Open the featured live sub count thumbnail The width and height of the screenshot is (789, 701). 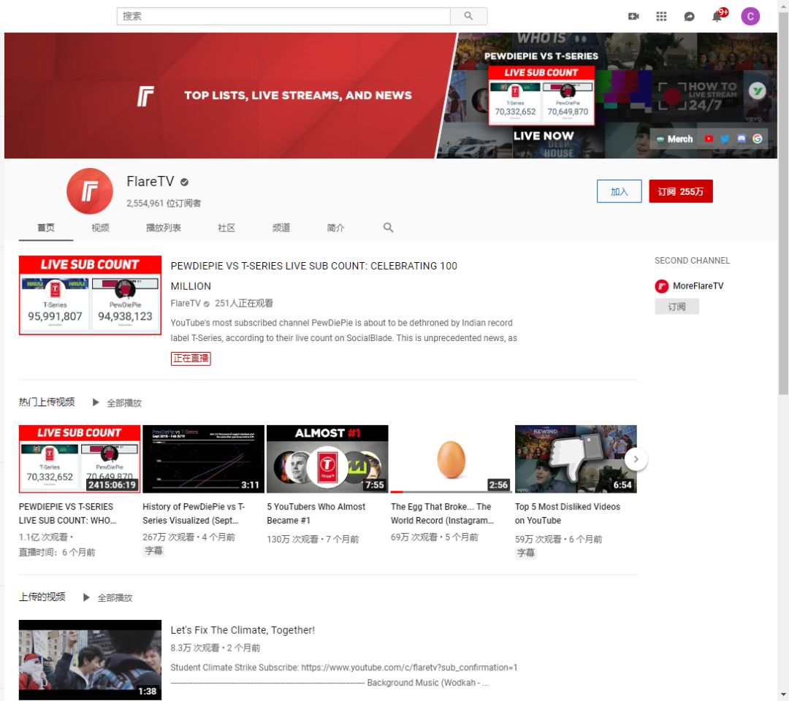click(x=90, y=295)
